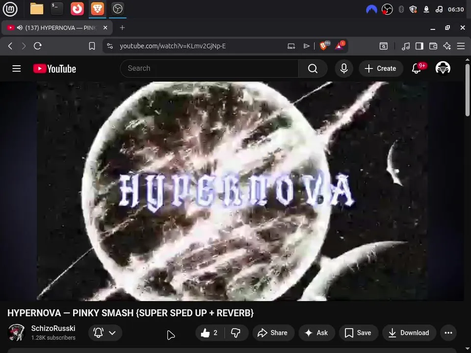Click the Share button
The image size is (471, 353).
[x=273, y=332]
